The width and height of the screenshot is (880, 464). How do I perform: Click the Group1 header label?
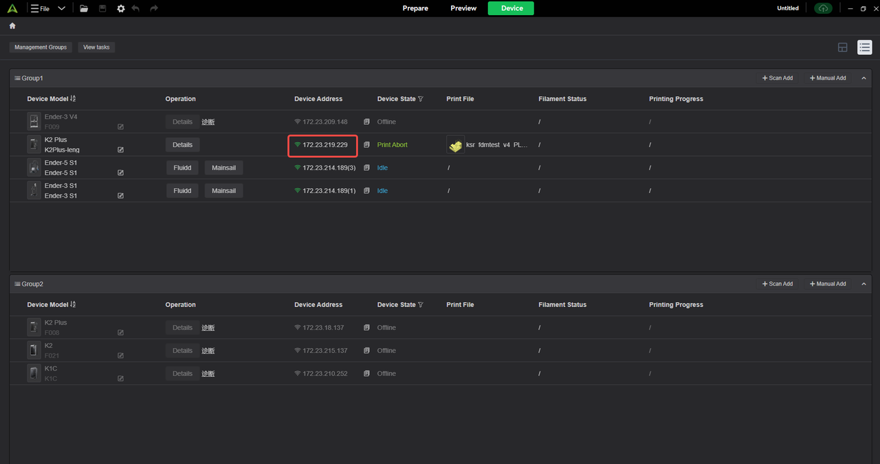tap(32, 78)
